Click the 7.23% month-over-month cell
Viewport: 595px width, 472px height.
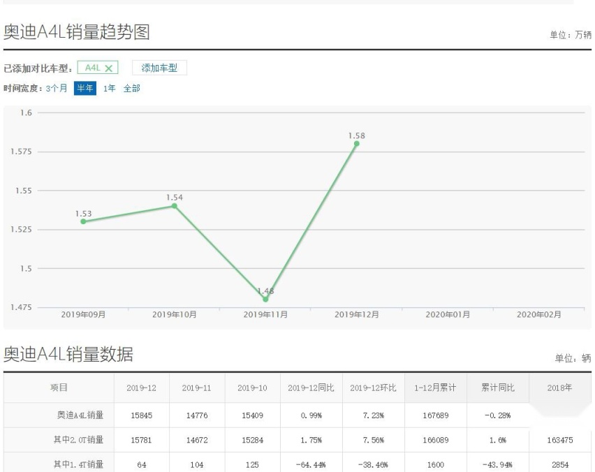point(374,415)
